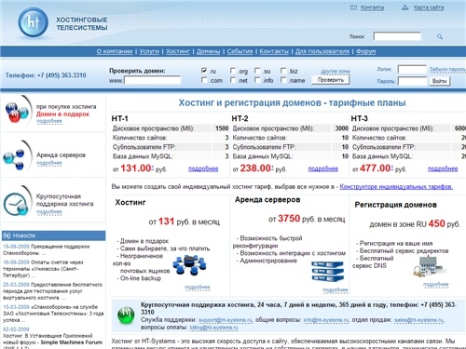This screenshot has height=349, width=466.
Task: Click the envelope icon beside Контакты
Action: pyautogui.click(x=353, y=7)
